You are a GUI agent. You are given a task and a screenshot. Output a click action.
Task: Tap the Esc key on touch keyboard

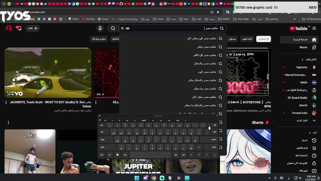pos(102,125)
